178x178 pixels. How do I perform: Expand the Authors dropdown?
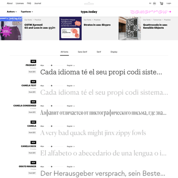point(12,12)
